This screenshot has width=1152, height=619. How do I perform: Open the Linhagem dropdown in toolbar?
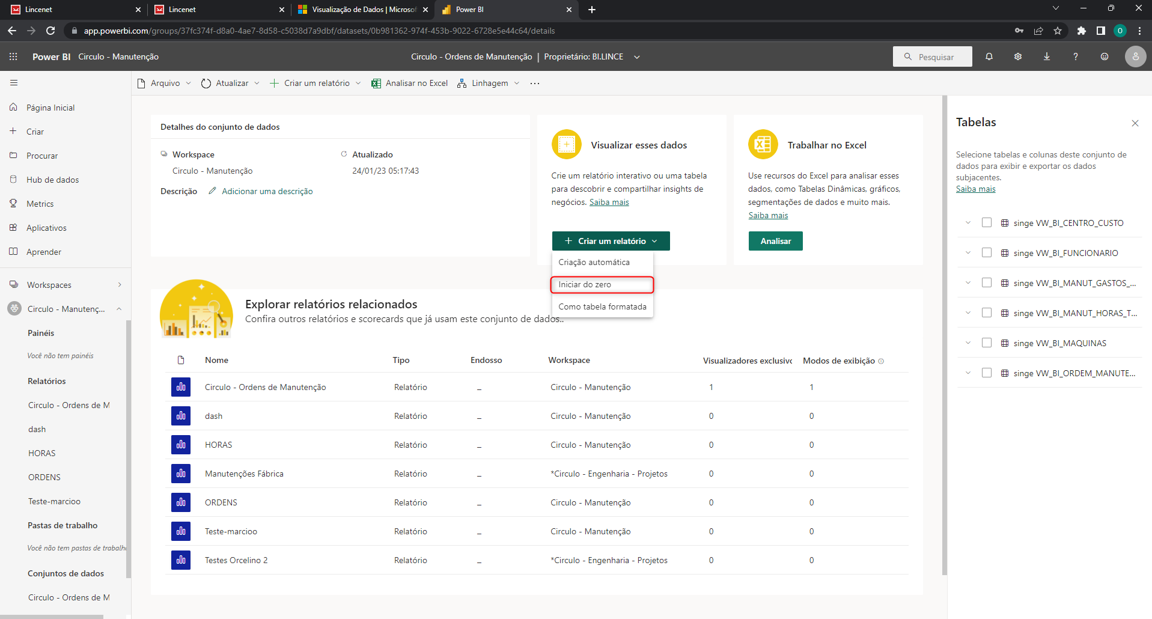[488, 83]
